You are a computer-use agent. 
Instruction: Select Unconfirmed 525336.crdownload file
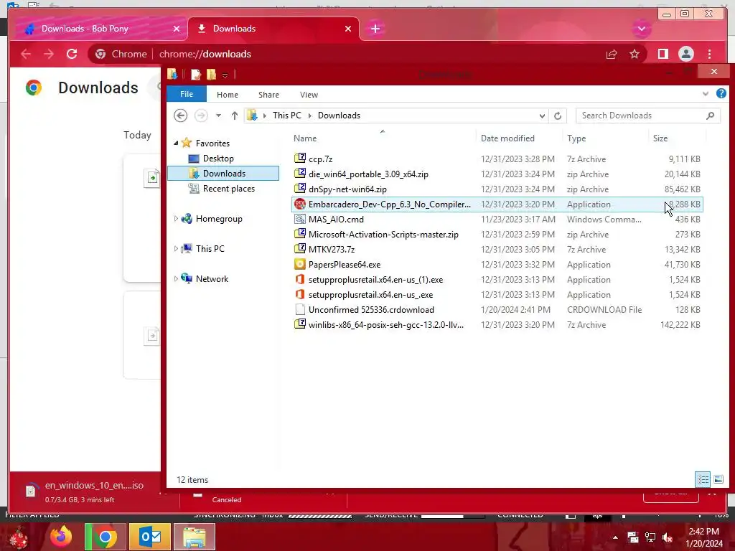click(497, 310)
